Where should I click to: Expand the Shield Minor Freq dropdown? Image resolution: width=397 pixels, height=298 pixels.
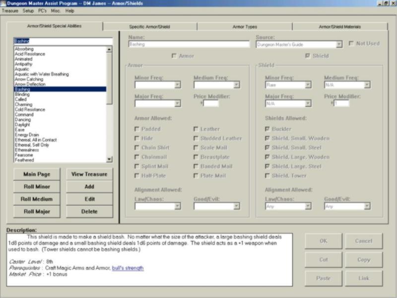click(308, 85)
